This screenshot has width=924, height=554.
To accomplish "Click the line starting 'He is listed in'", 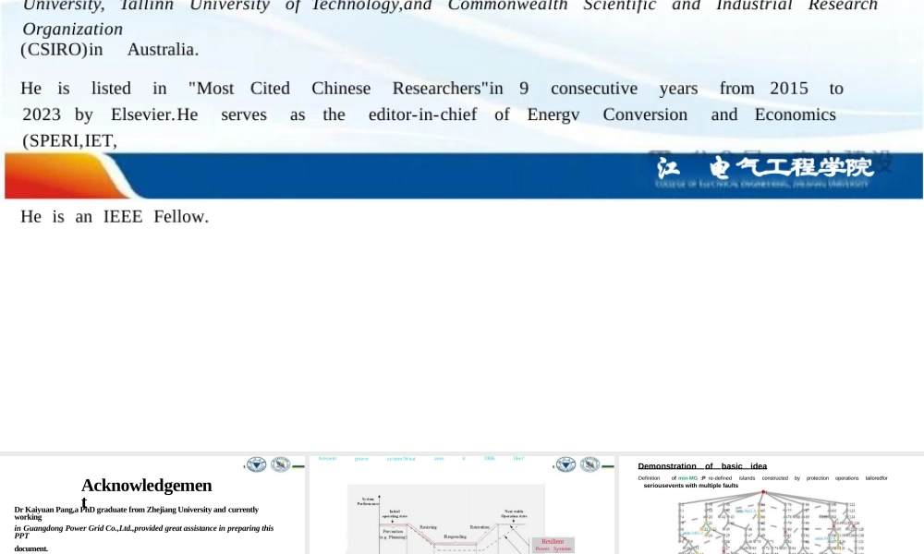I will click(x=432, y=89).
